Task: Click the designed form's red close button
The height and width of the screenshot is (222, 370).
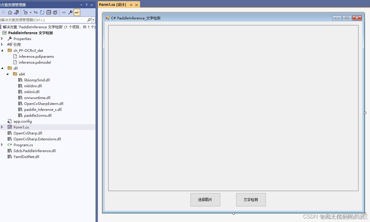Action: point(357,18)
